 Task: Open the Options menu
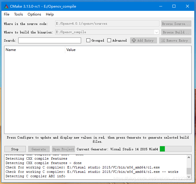34,14
